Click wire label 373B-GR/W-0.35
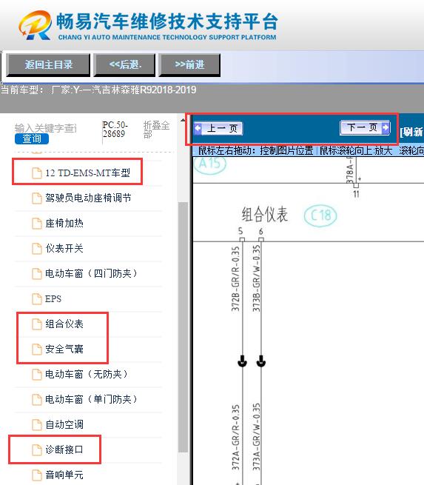 tap(256, 278)
